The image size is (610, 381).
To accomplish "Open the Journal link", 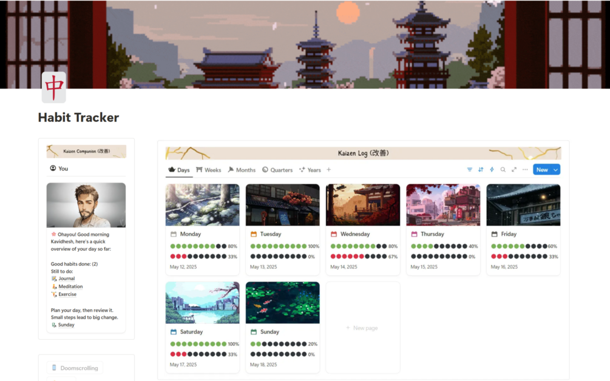I will [x=67, y=278].
